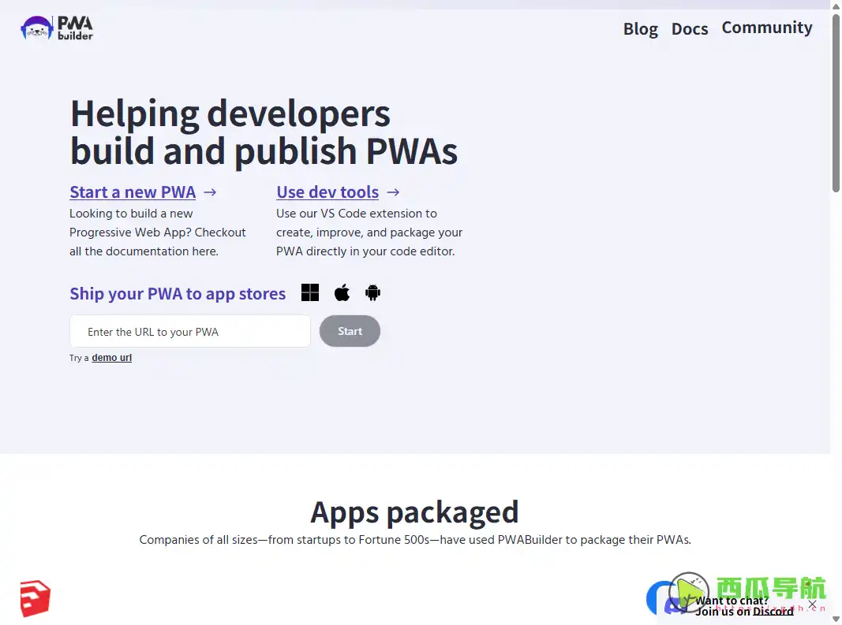Select the Apple App Store icon
Image resolution: width=842 pixels, height=625 pixels.
(342, 292)
